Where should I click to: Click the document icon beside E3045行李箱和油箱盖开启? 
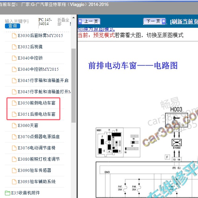click(14, 81)
